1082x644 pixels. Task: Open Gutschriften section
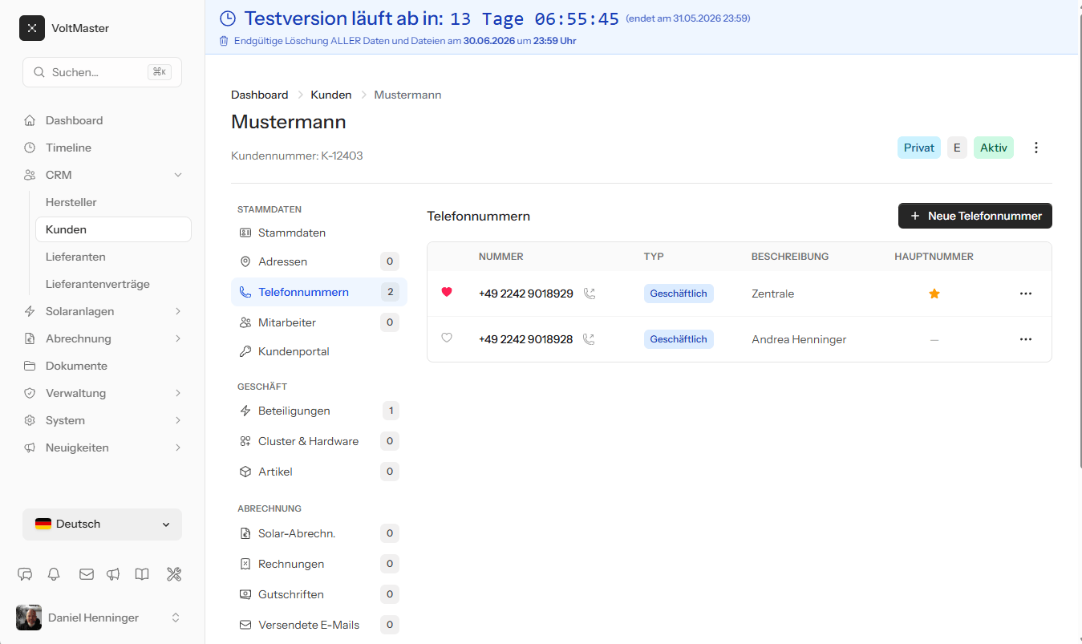click(319, 594)
